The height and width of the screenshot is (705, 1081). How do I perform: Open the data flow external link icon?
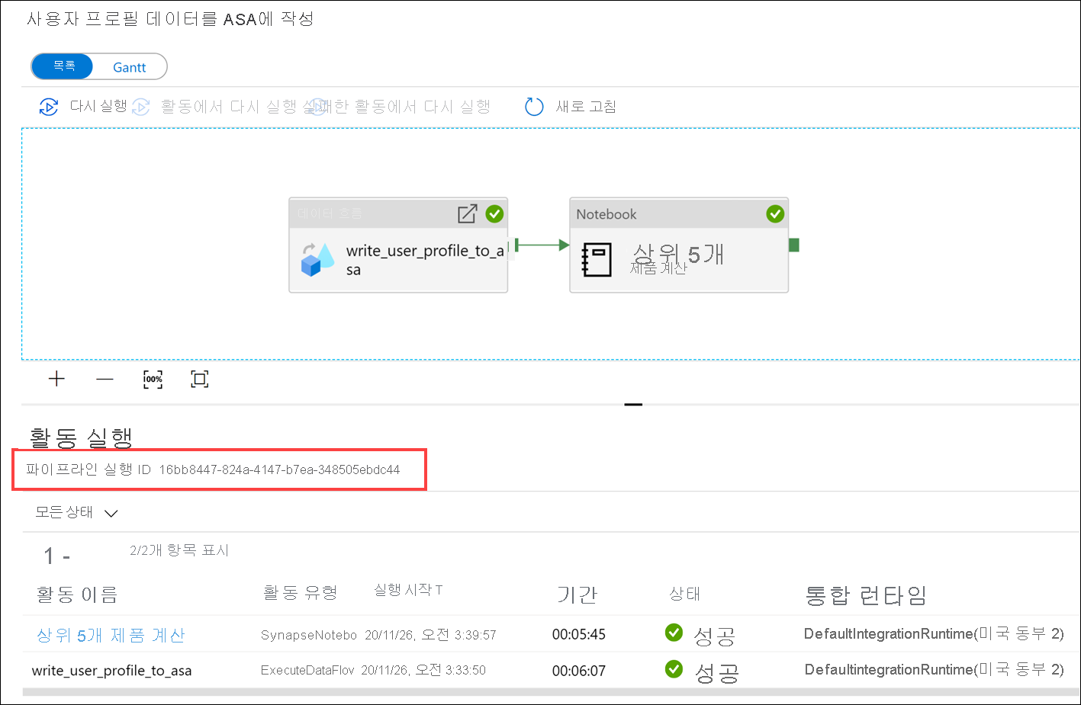point(467,214)
